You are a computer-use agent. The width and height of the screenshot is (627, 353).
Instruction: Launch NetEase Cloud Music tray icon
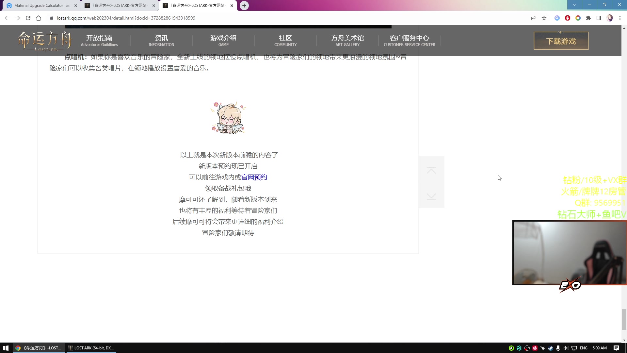(x=535, y=348)
